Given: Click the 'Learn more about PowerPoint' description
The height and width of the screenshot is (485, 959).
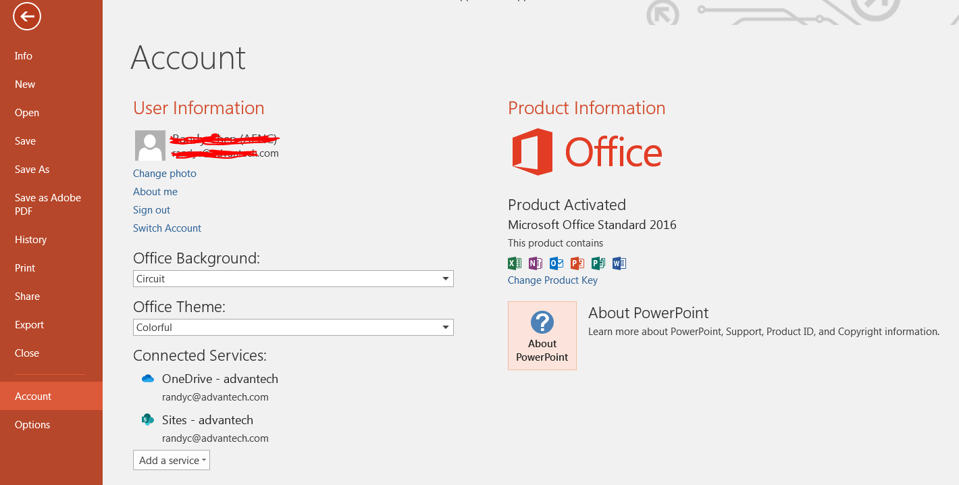Looking at the screenshot, I should pos(764,332).
